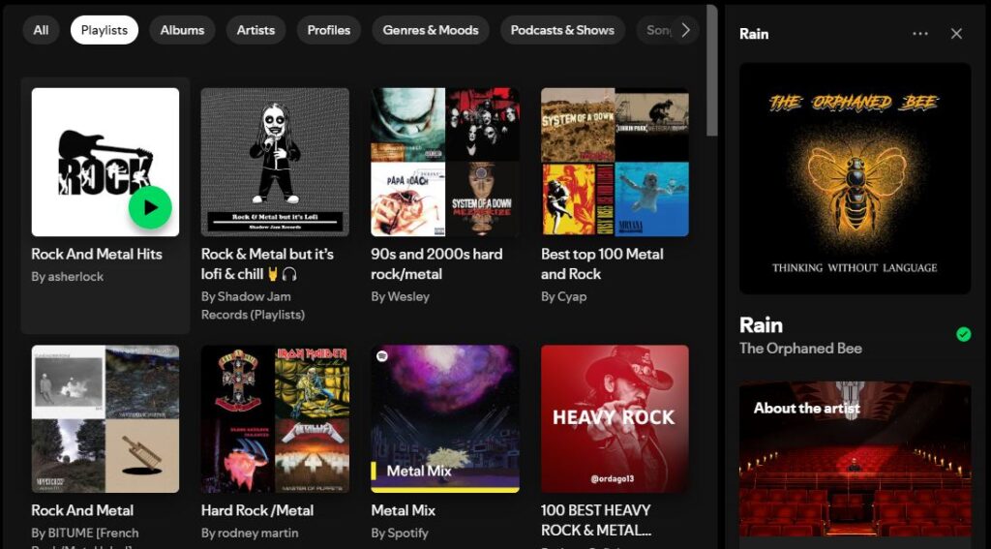
Task: Click the Rain panel header text
Action: (x=754, y=34)
